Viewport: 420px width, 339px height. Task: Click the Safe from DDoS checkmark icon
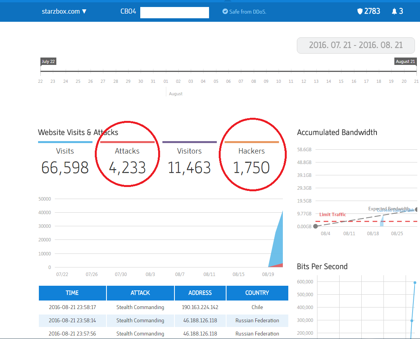point(225,12)
